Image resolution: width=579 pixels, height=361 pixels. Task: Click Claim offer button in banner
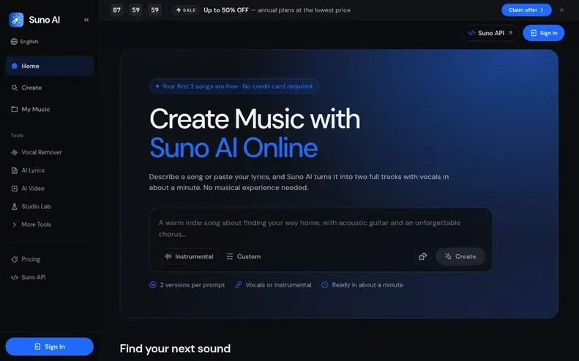tap(526, 10)
